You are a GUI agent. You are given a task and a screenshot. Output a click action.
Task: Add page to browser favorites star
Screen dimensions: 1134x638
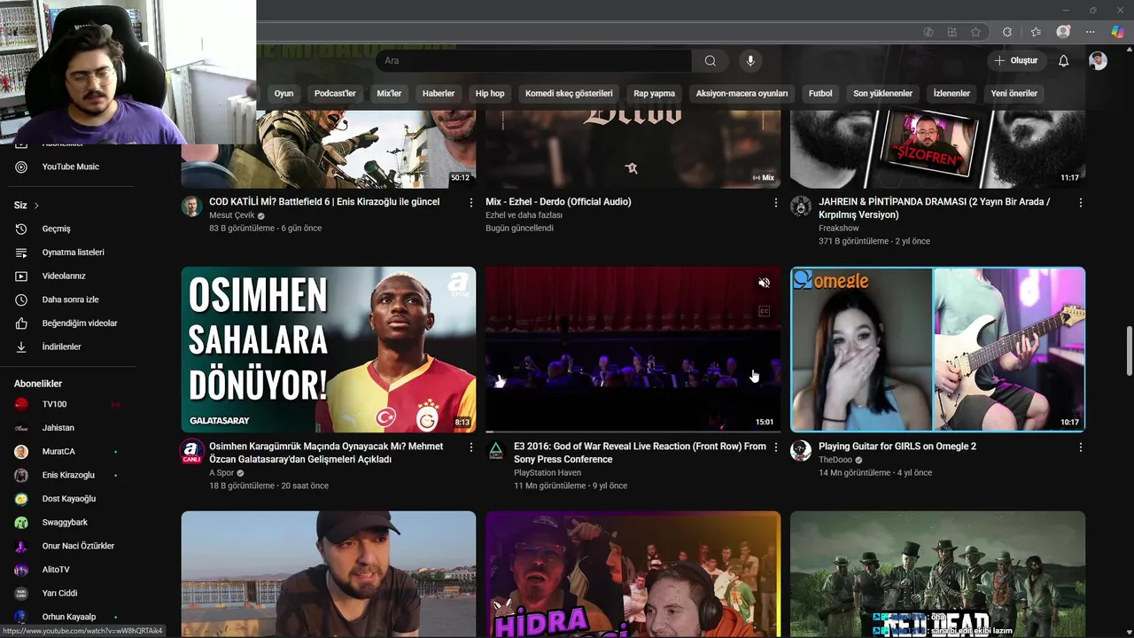[x=975, y=32]
